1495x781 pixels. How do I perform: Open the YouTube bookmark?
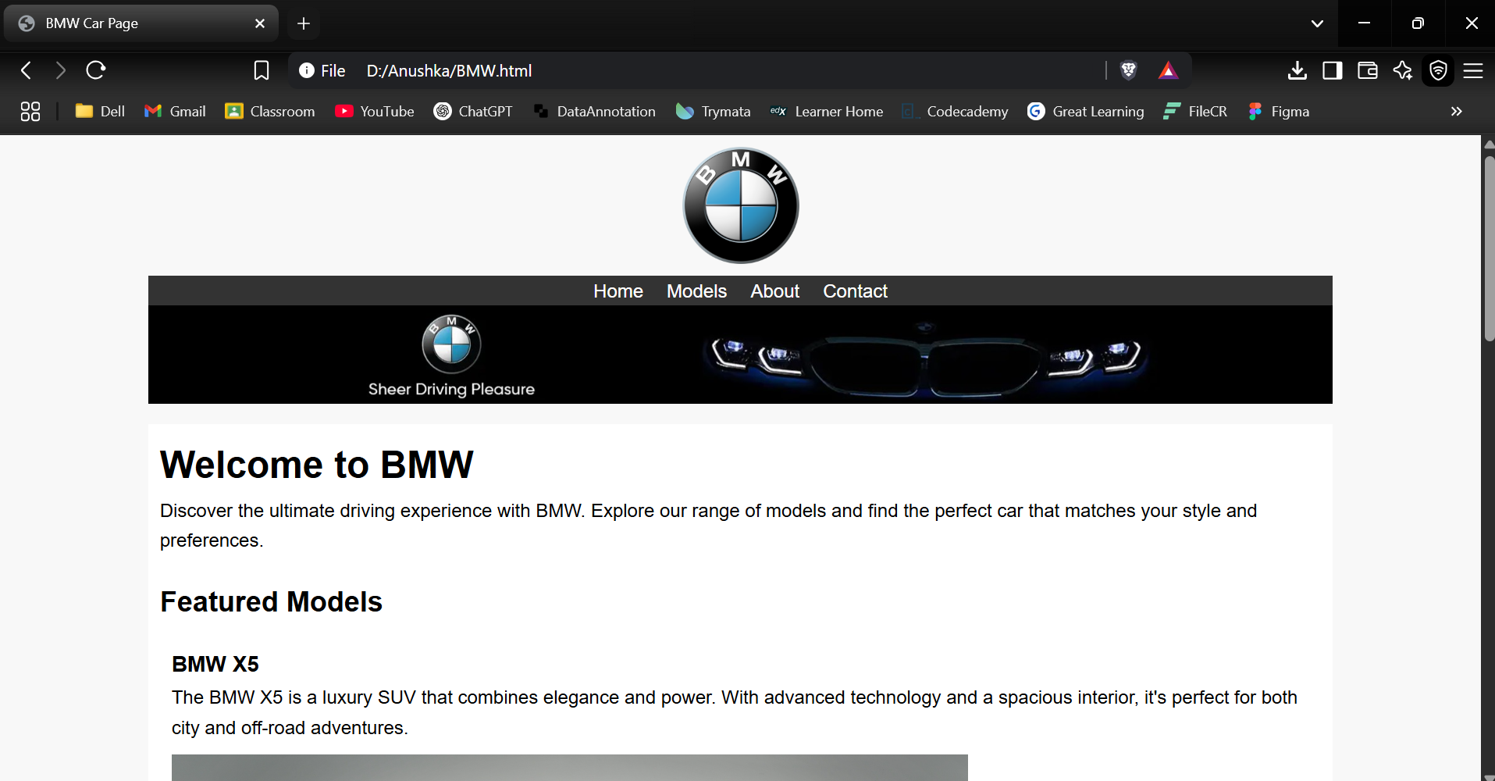click(375, 112)
